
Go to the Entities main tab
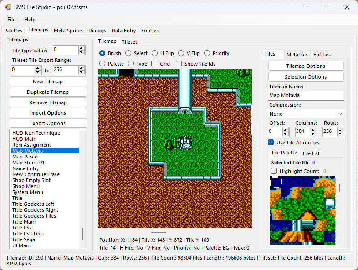(149, 31)
